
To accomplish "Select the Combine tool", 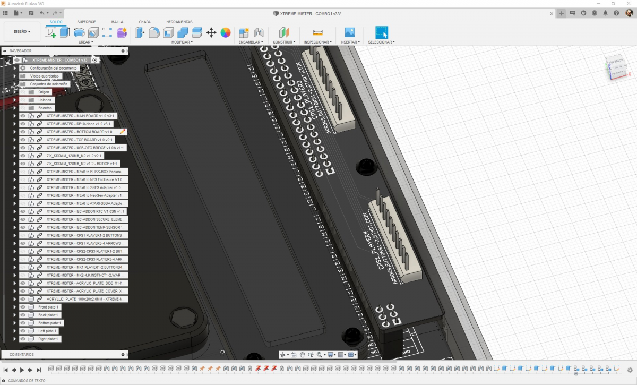I will (183, 32).
